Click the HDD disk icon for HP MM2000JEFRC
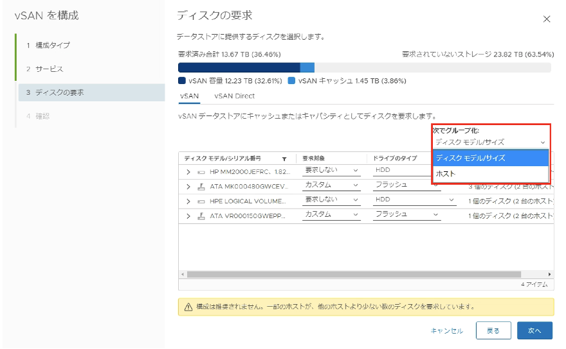 click(x=201, y=172)
